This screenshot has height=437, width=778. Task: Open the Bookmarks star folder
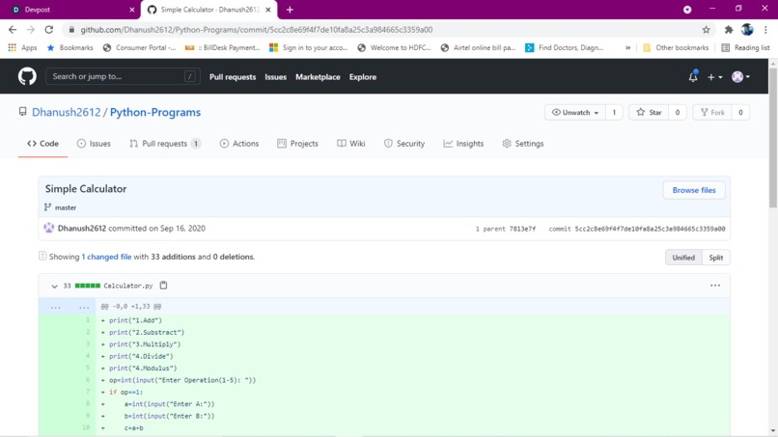69,47
